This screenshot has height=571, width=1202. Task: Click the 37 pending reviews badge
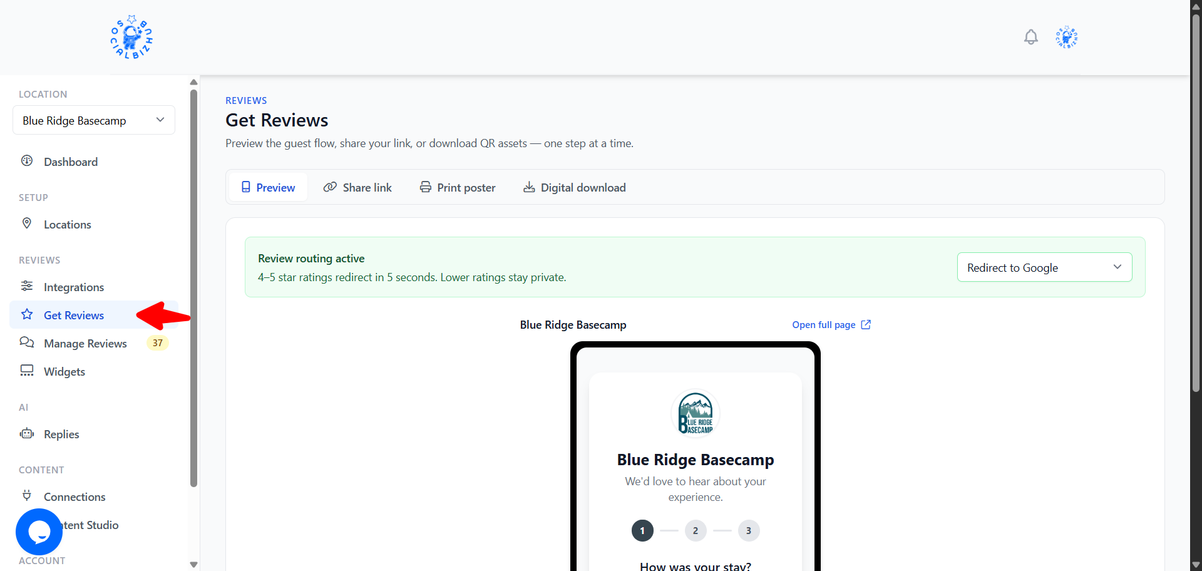158,343
